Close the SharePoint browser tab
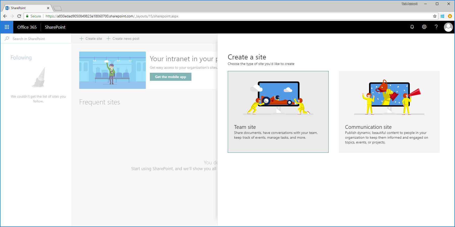This screenshot has height=227, width=455. point(48,8)
